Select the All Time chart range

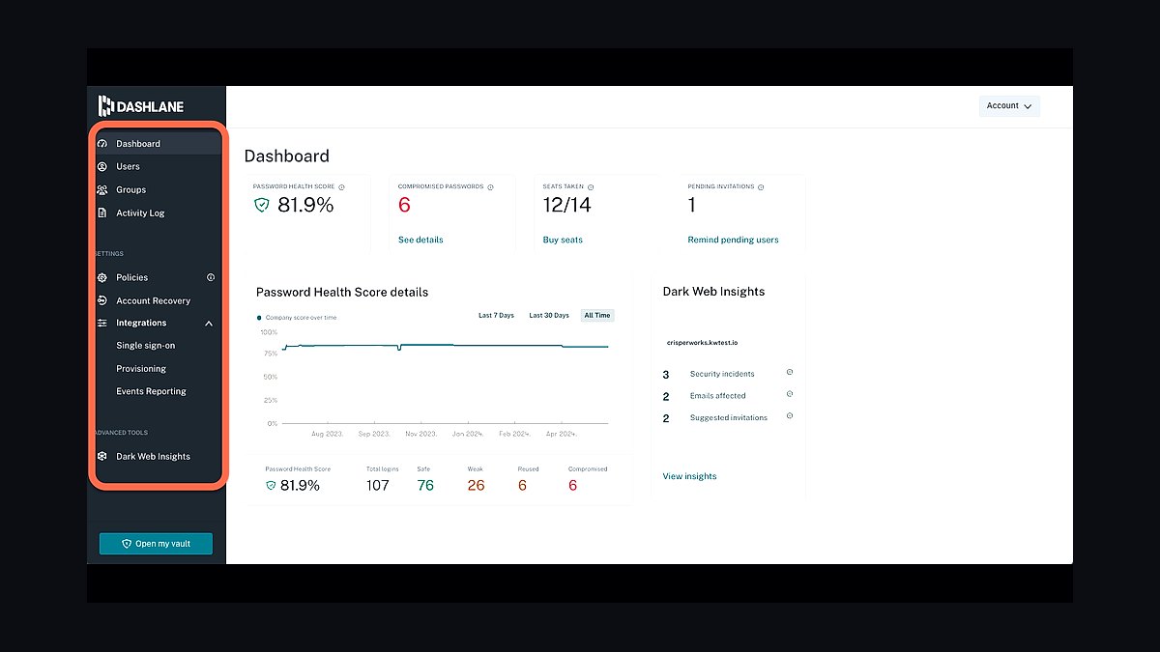(597, 316)
